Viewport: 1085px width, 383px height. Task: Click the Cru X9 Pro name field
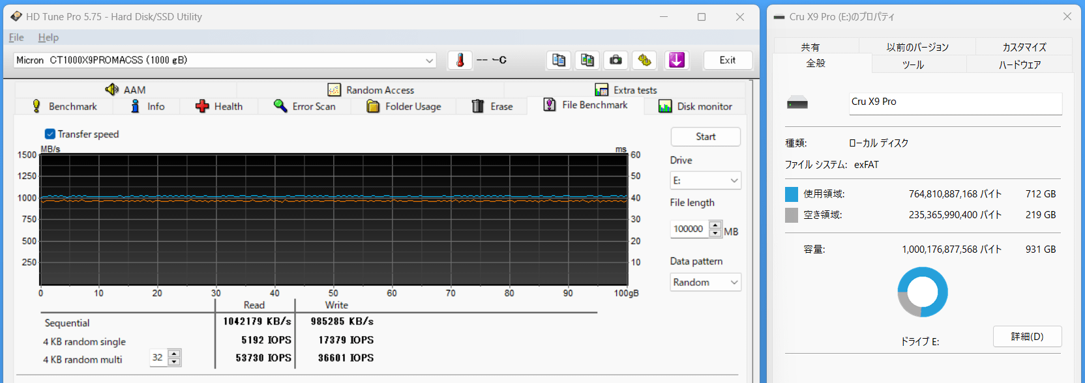955,102
